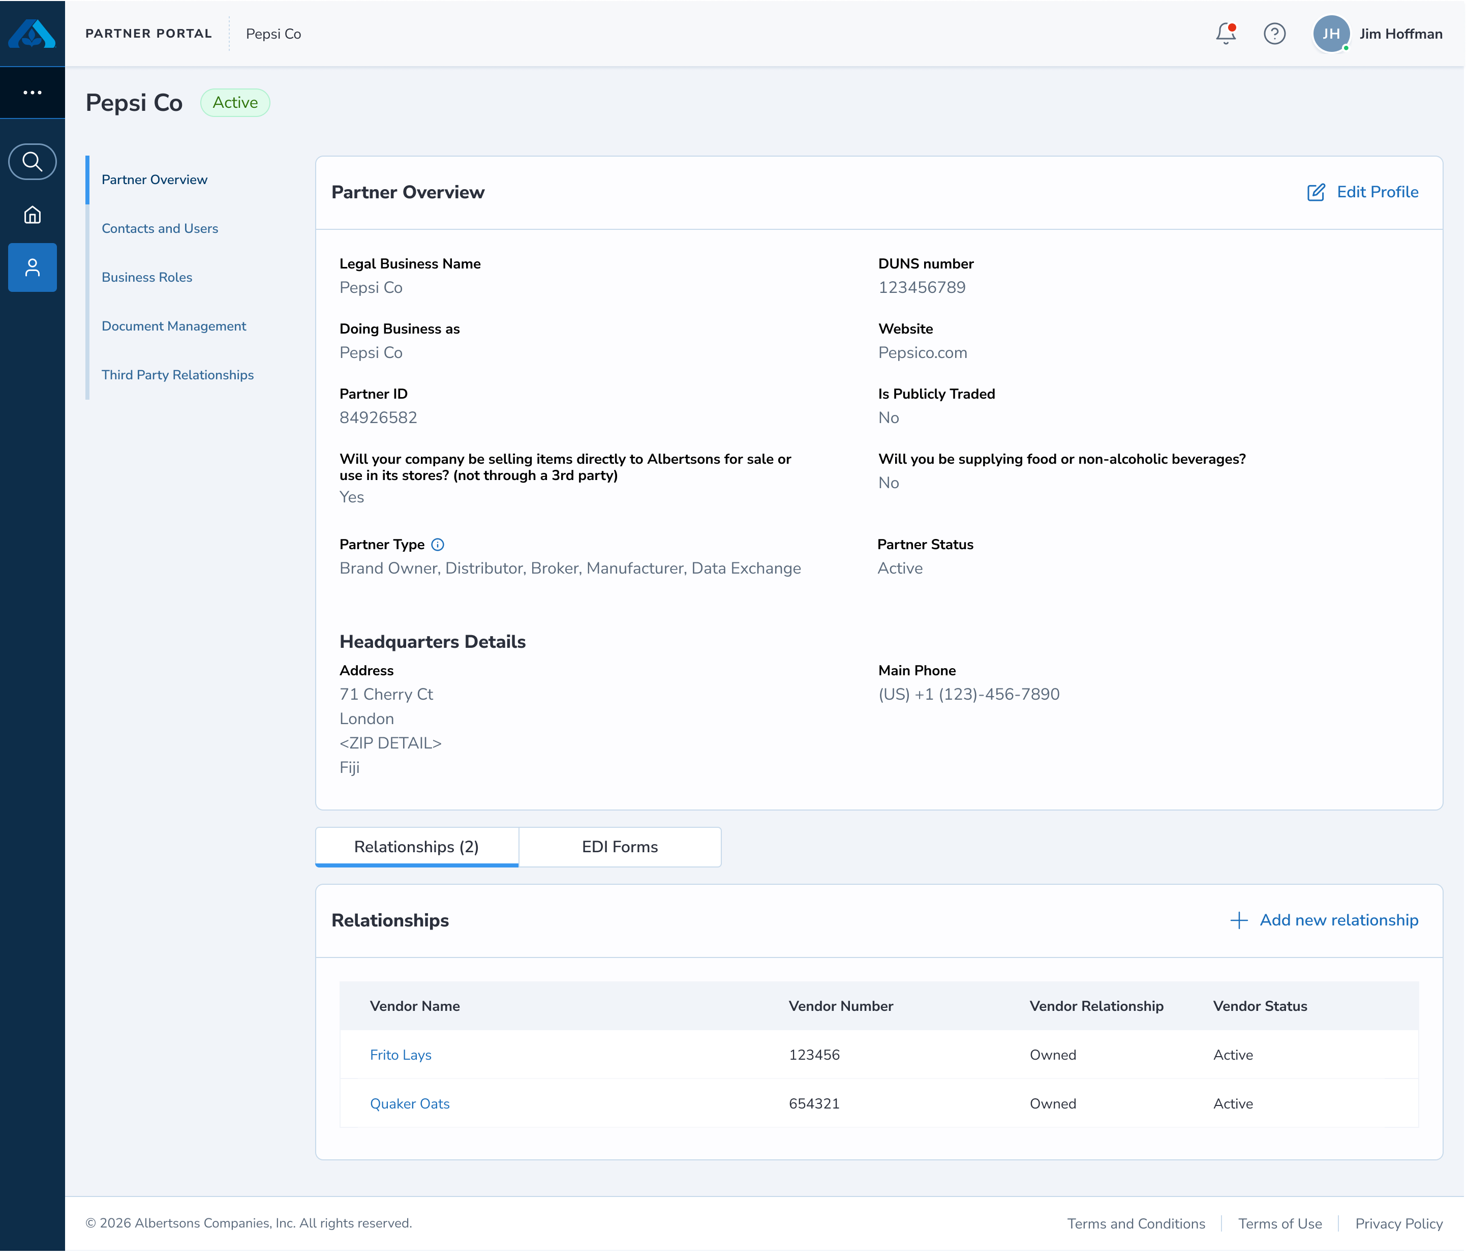Open Privacy Policy footer link
The image size is (1467, 1258).
(1400, 1225)
